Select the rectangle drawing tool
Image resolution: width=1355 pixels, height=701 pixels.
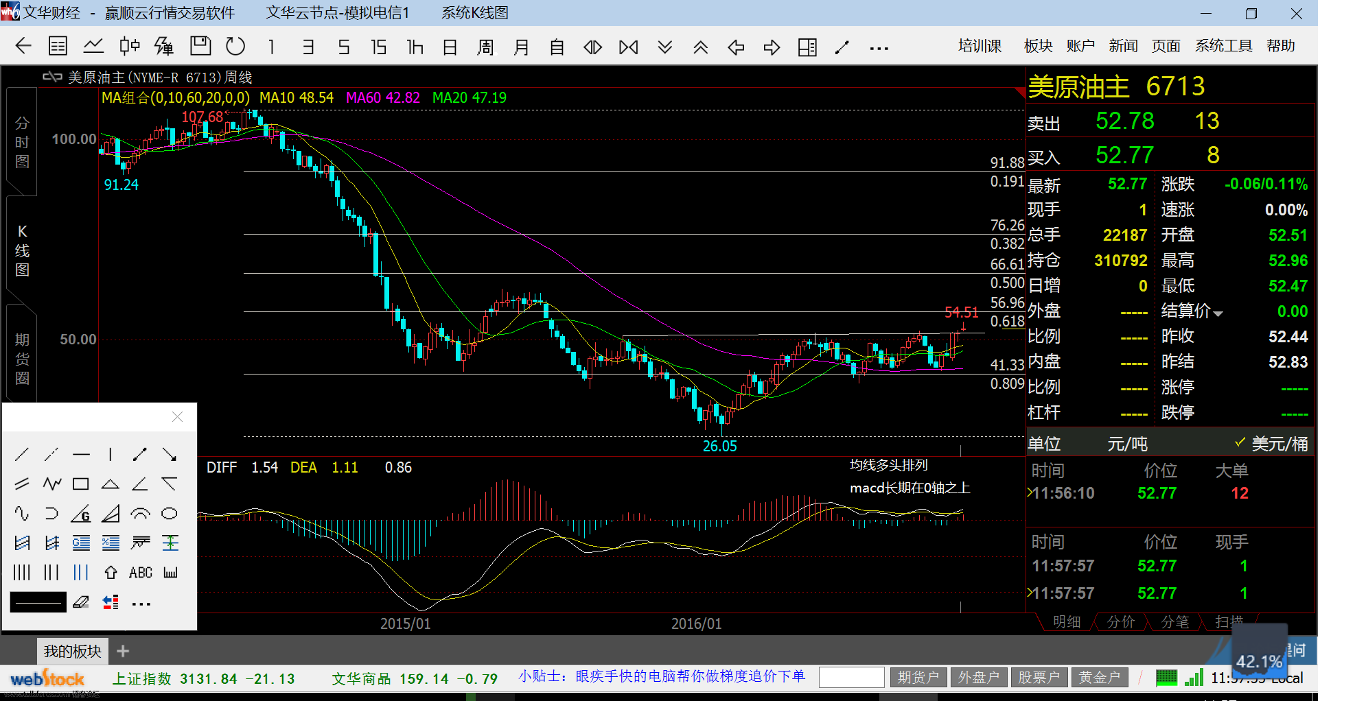[81, 484]
